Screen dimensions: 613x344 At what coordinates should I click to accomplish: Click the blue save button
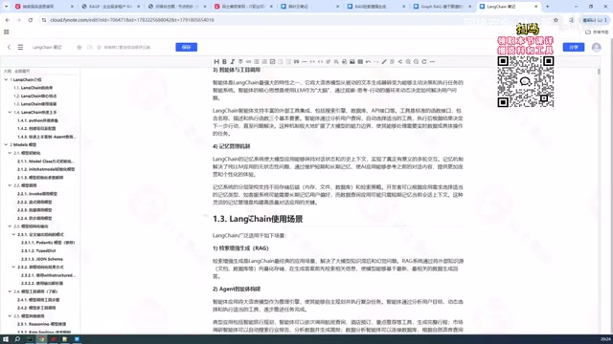click(x=186, y=47)
